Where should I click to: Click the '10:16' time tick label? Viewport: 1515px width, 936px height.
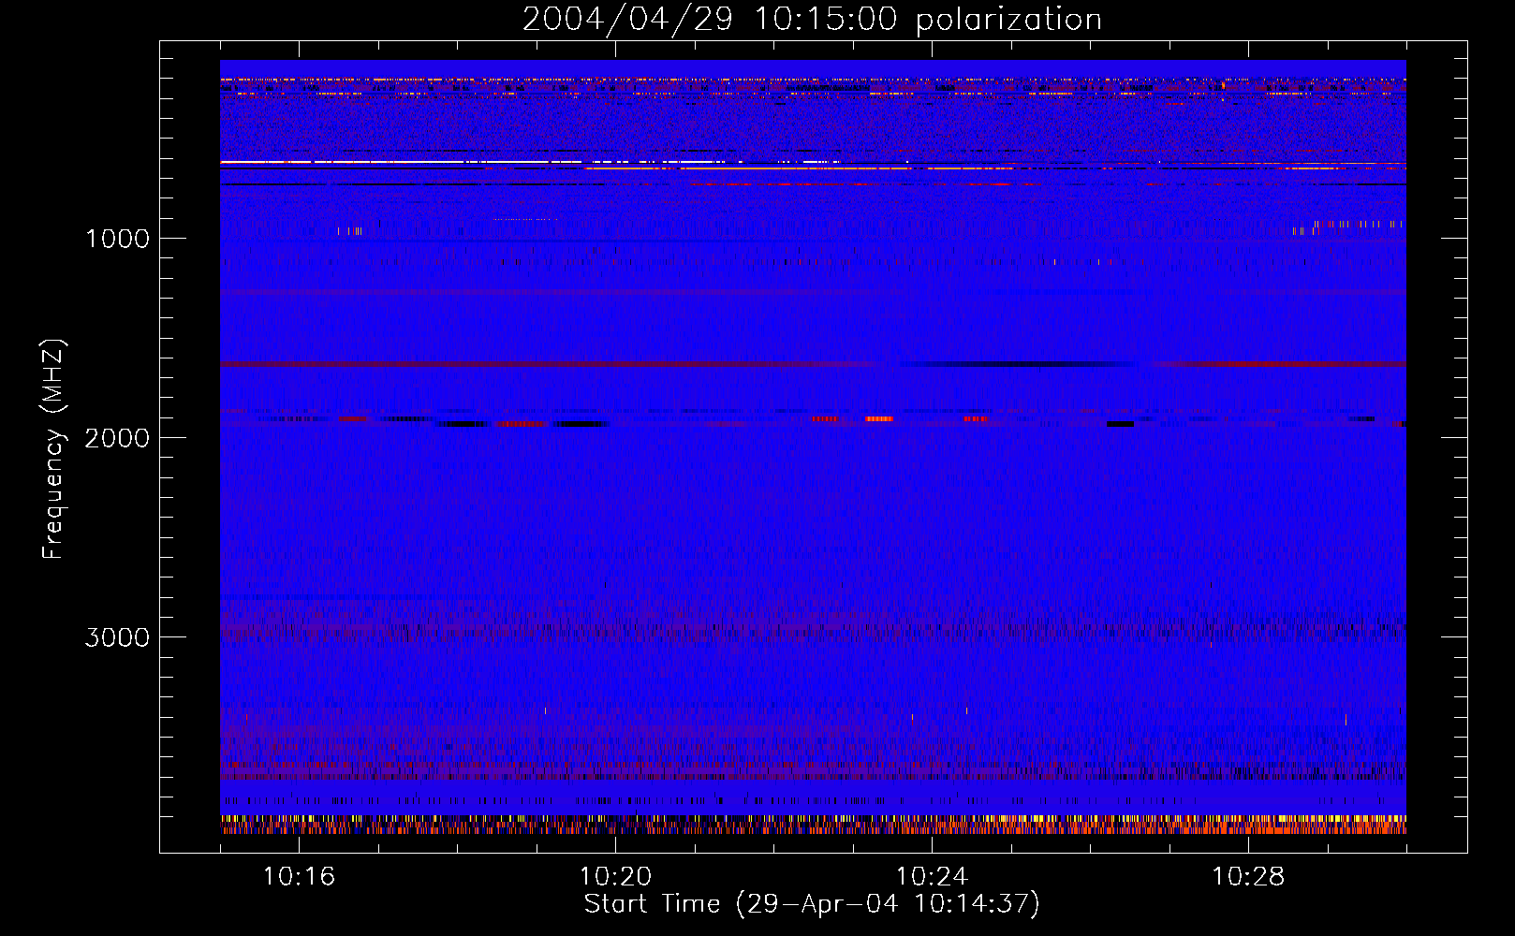click(x=299, y=876)
